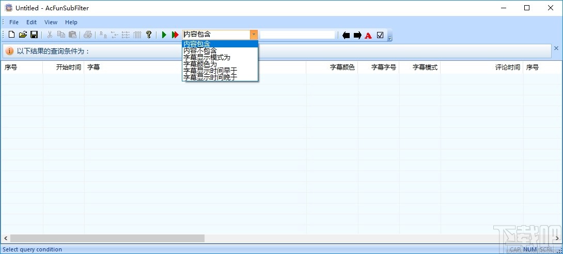The height and width of the screenshot is (254, 563).
Task: Click the Print icon
Action: pyautogui.click(x=88, y=35)
